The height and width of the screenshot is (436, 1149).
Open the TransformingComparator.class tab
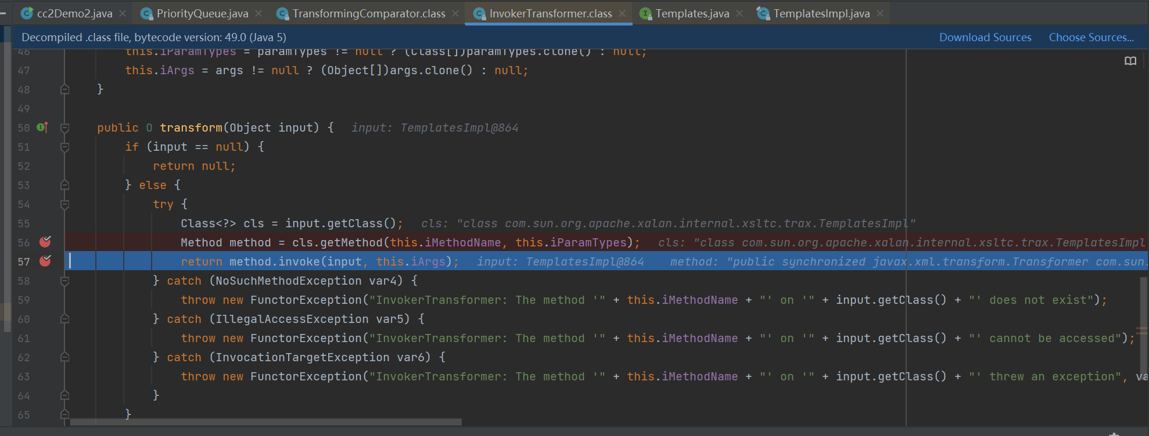coord(369,13)
